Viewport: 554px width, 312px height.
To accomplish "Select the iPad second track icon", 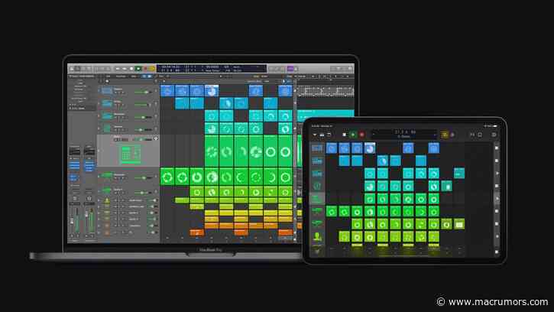I will [317, 161].
